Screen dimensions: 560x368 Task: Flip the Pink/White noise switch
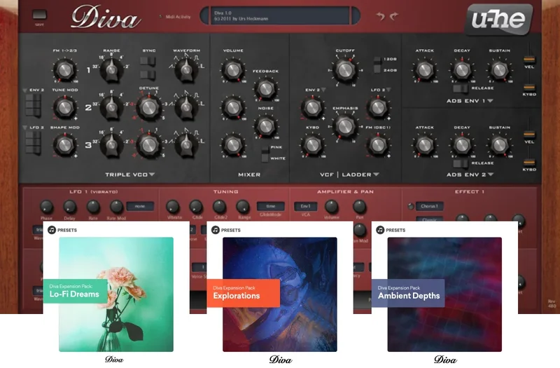click(265, 154)
